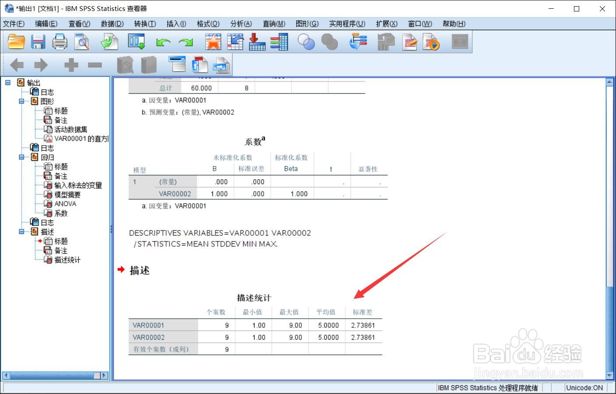Click the 系数 table title
Screen dimensions: 616x394
255,141
